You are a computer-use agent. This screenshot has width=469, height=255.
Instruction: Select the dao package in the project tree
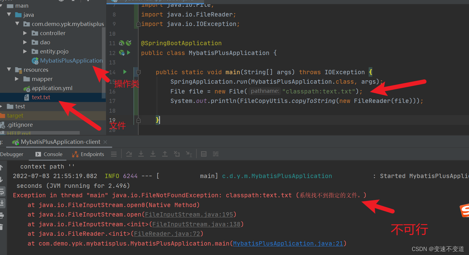tap(45, 42)
